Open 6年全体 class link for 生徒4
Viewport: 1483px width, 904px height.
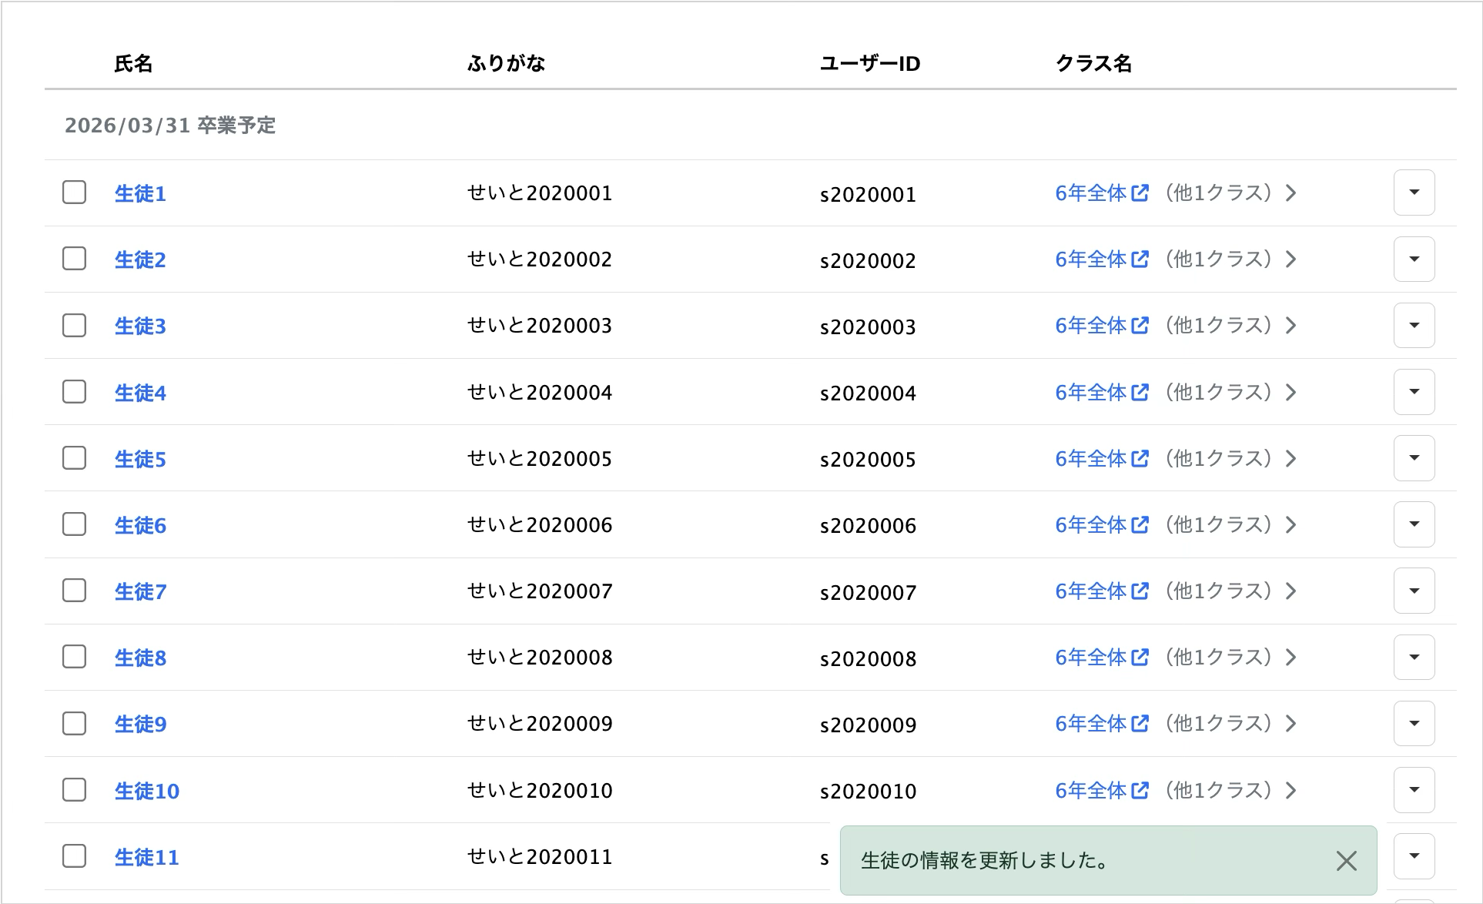click(x=1090, y=392)
